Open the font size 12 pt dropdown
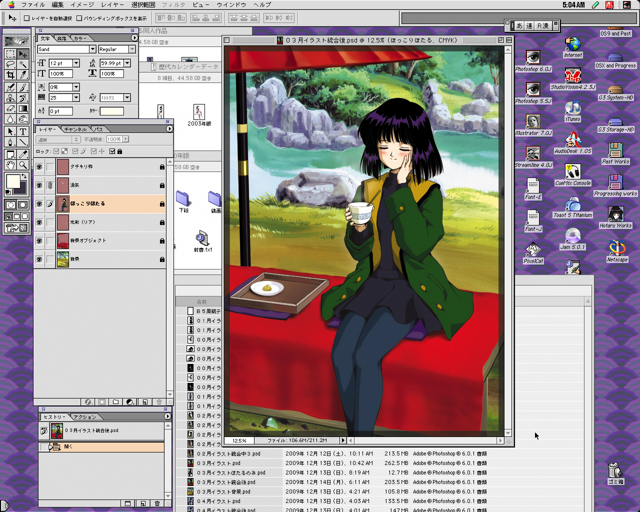The image size is (640, 512). tap(76, 63)
